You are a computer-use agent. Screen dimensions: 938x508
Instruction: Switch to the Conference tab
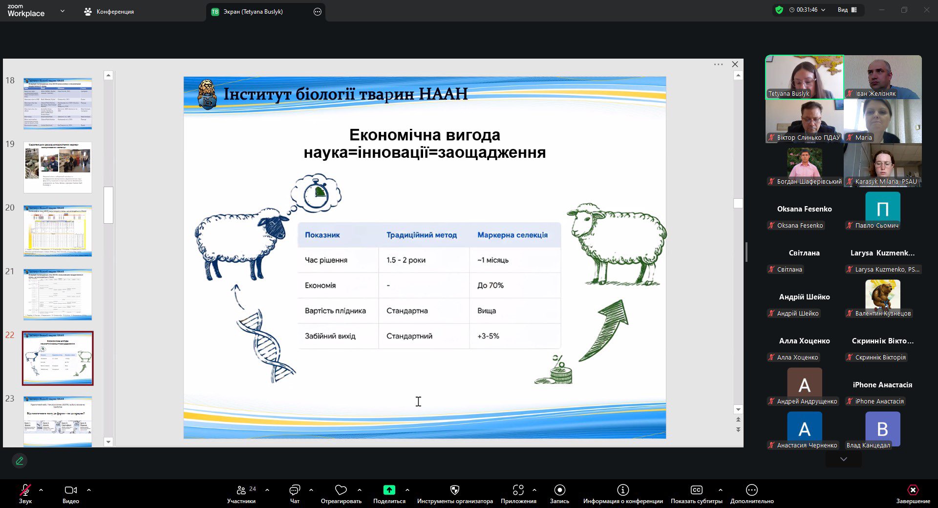point(109,12)
